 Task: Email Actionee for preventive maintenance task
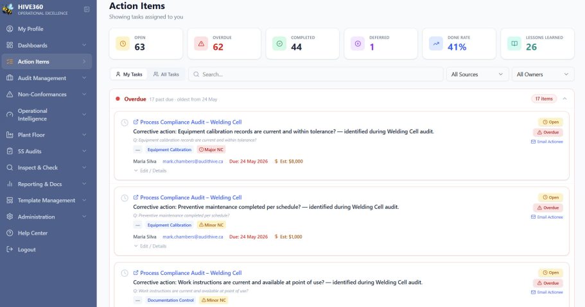coord(547,217)
